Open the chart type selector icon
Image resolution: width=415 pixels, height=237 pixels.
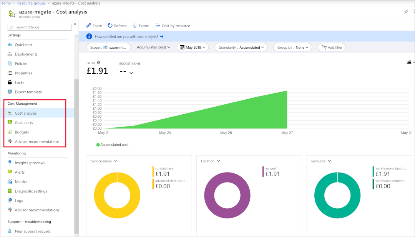tap(409, 62)
